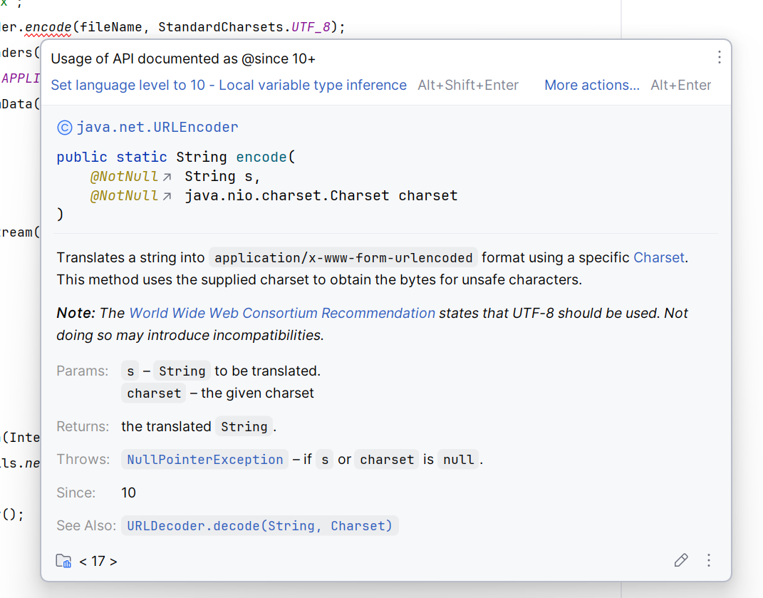Open URLDecoder.decode(String, Charset) See Also link

click(x=259, y=526)
